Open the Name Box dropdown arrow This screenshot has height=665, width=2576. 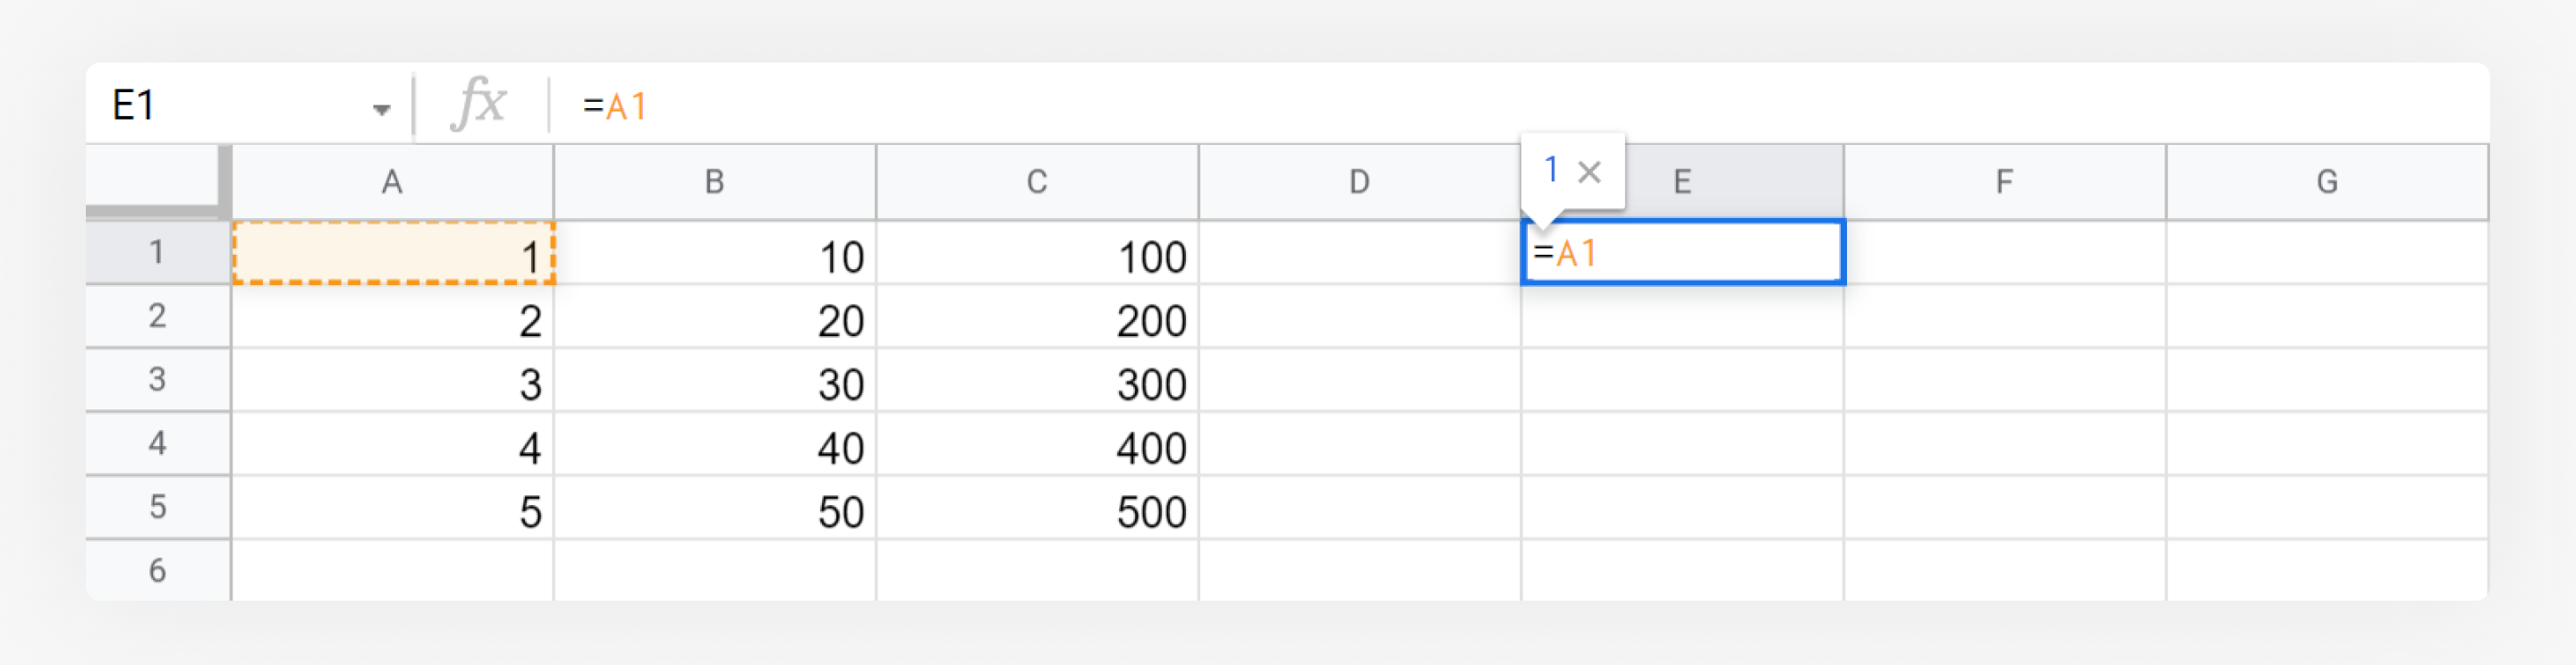tap(381, 109)
